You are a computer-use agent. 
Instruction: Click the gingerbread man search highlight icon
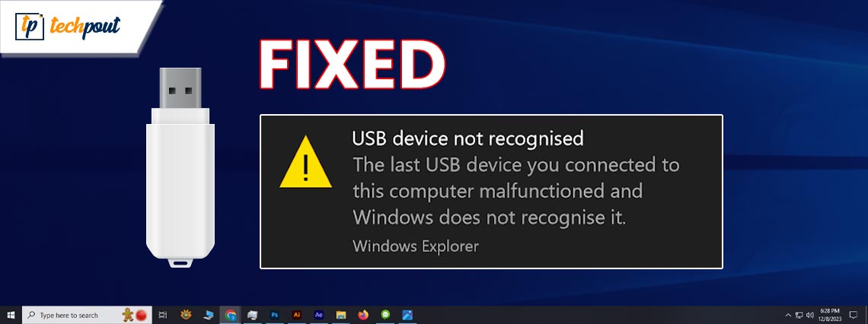click(128, 315)
